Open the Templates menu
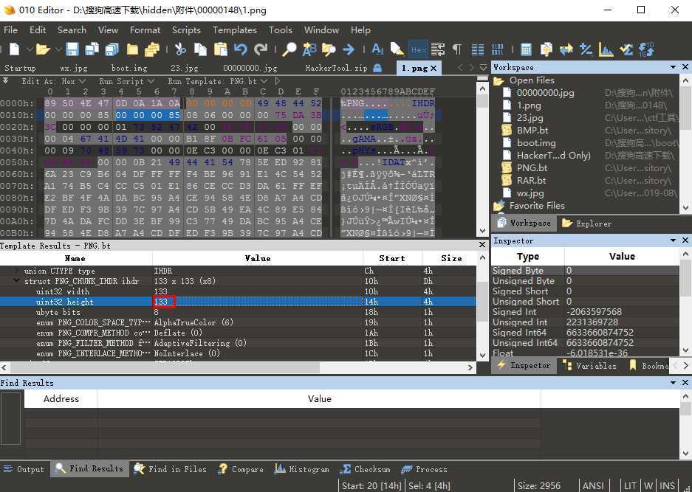692x492 pixels. pyautogui.click(x=234, y=30)
